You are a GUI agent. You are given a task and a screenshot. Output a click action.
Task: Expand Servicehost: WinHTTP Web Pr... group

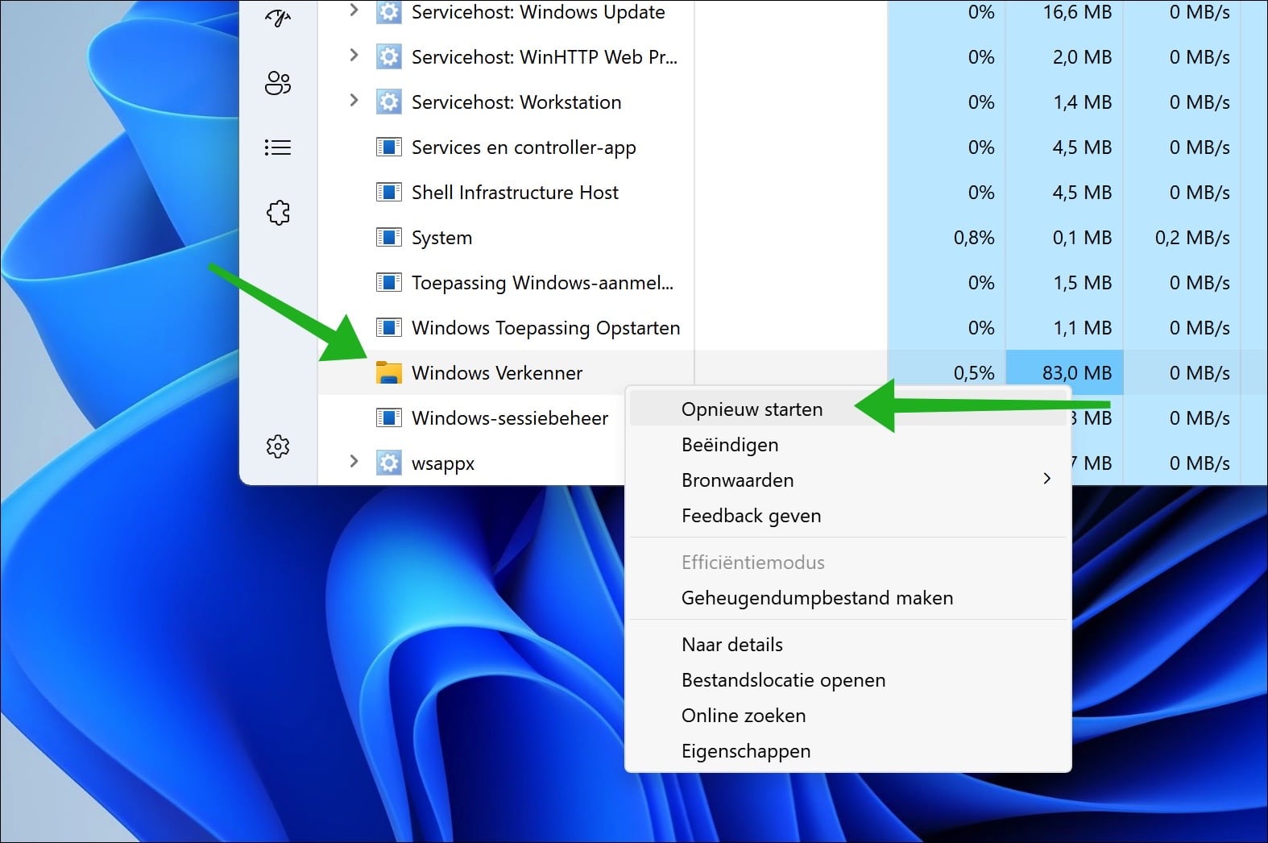point(353,56)
